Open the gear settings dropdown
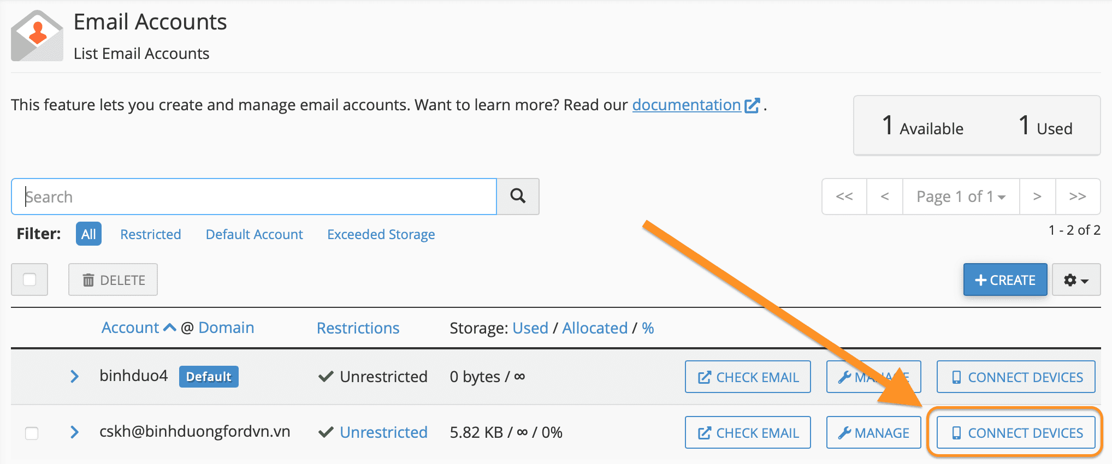This screenshot has height=464, width=1112. (1075, 280)
